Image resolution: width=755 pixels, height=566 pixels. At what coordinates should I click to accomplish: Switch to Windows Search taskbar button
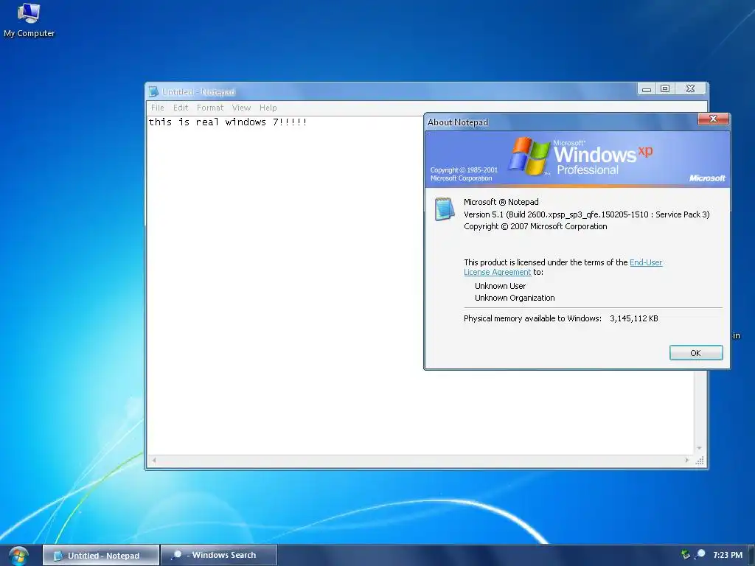[x=219, y=555]
